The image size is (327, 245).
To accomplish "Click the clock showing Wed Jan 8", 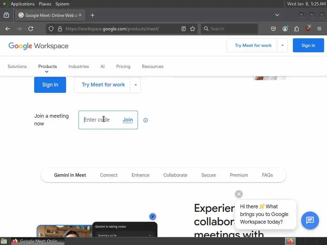I will (x=306, y=4).
